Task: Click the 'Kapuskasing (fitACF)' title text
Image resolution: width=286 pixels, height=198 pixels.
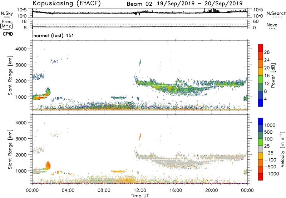Action: (x=66, y=4)
